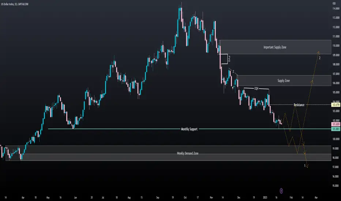
Task: Click the Apr date on time axis
Action: [x=23, y=197]
